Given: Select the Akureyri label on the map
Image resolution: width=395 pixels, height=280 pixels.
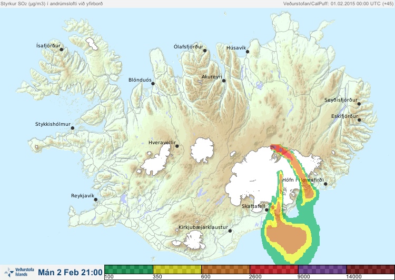Looking at the screenshot, I should [212, 76].
